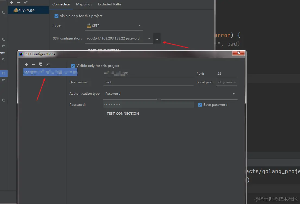300x204 pixels.
Task: Open Authentication type dropdown
Action: pos(170,94)
